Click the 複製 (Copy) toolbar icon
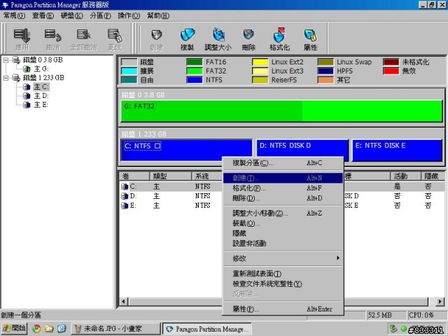Screen dimensions: 448x336 click(188, 36)
